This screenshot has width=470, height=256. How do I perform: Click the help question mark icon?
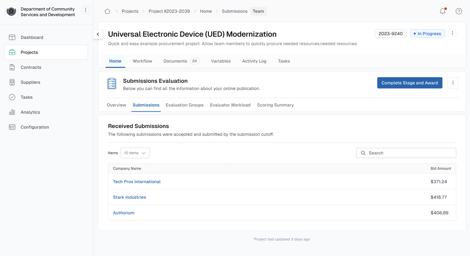(x=458, y=11)
